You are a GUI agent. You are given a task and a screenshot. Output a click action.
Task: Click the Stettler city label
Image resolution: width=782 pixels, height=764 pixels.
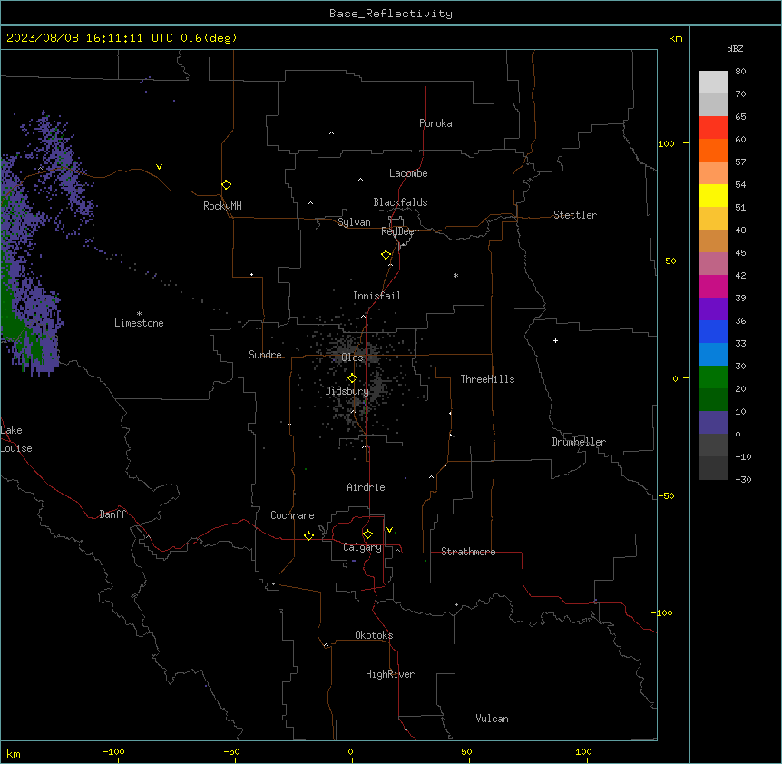click(x=575, y=215)
